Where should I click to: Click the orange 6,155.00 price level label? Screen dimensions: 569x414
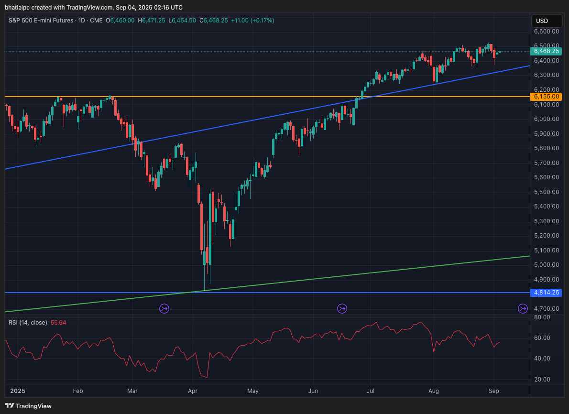click(546, 97)
